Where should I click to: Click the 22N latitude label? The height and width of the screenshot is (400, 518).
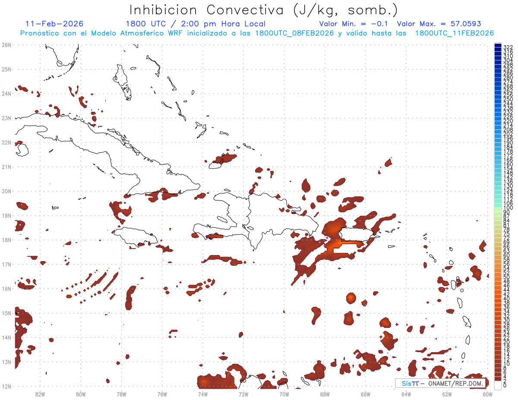(6, 142)
